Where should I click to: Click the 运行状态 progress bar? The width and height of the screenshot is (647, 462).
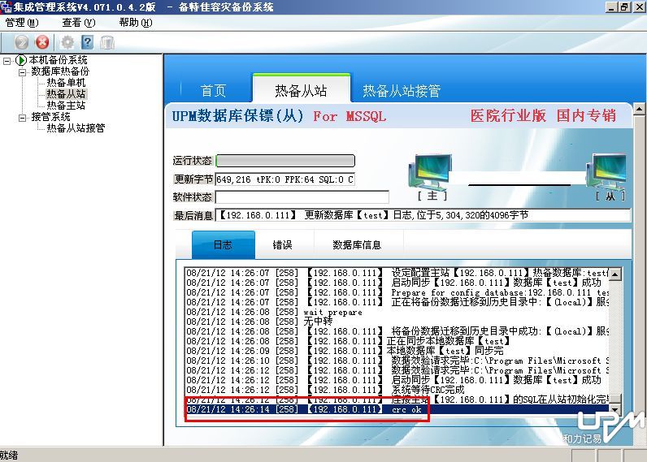point(285,161)
